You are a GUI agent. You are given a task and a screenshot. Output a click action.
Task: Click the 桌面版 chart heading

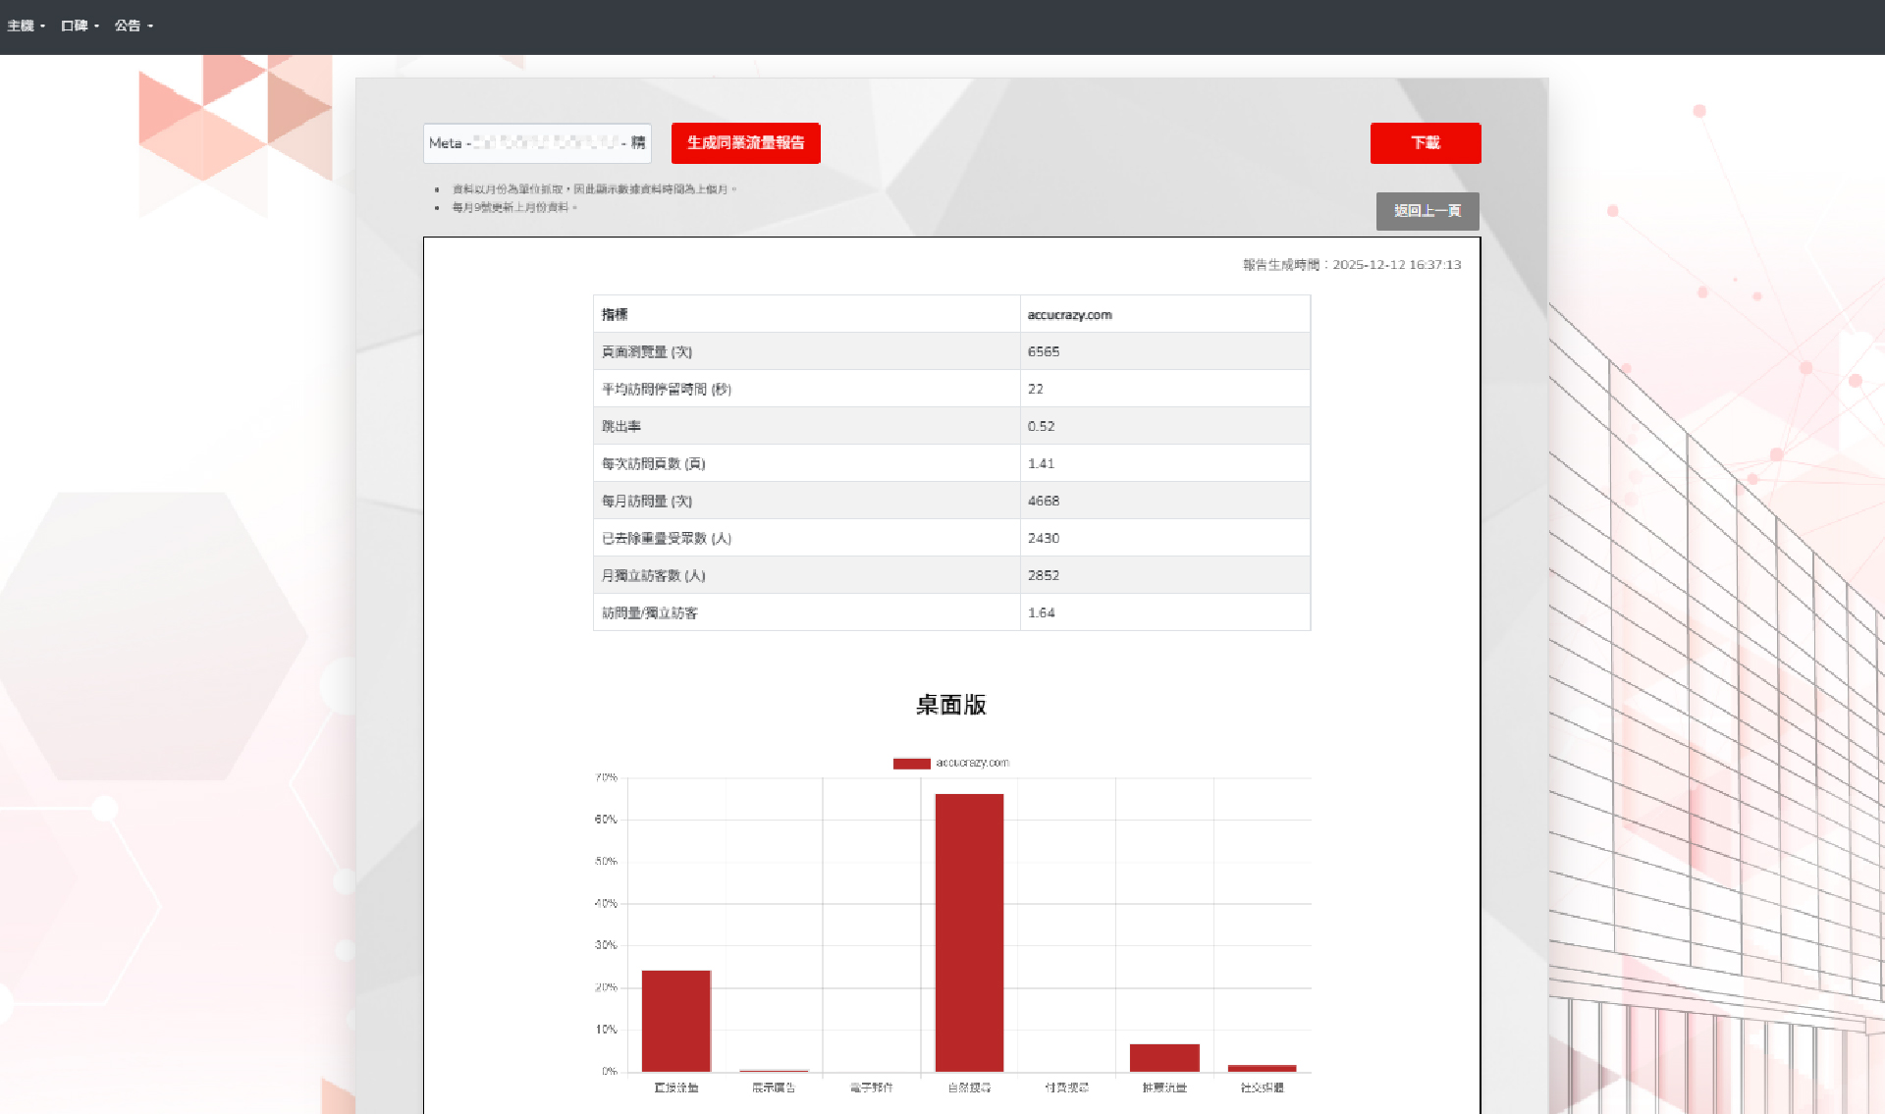[x=950, y=705]
